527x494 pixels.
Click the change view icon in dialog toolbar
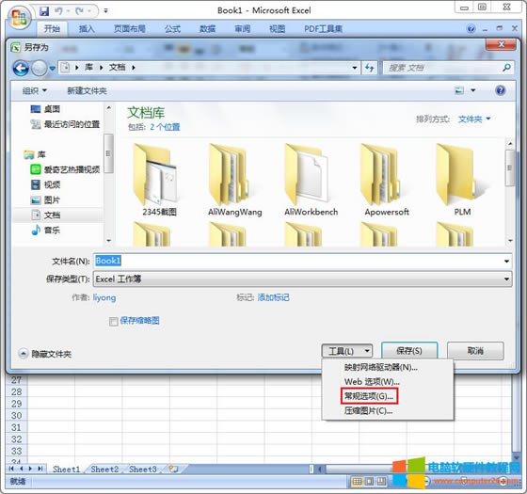coord(459,90)
